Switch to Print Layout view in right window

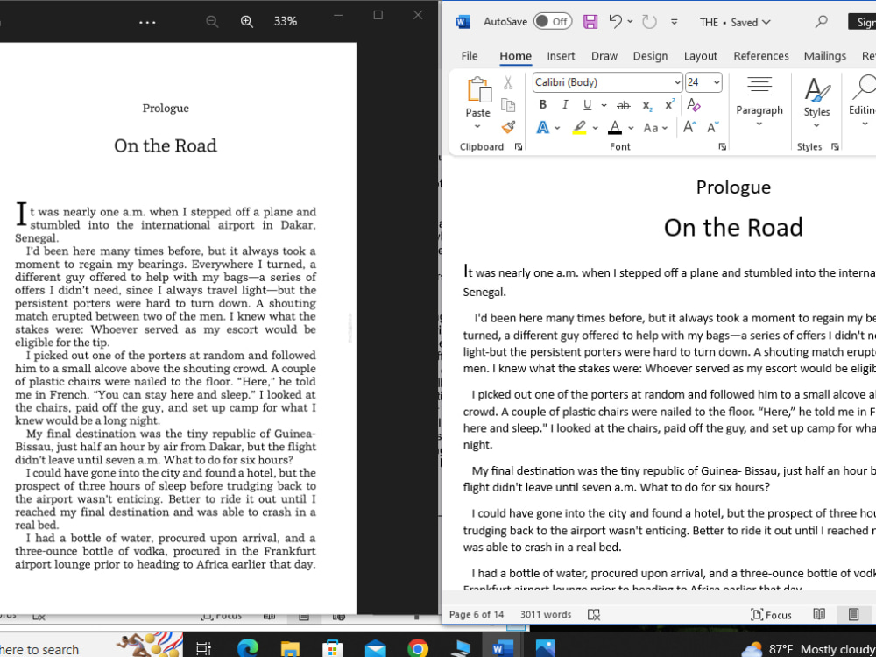[x=853, y=615]
